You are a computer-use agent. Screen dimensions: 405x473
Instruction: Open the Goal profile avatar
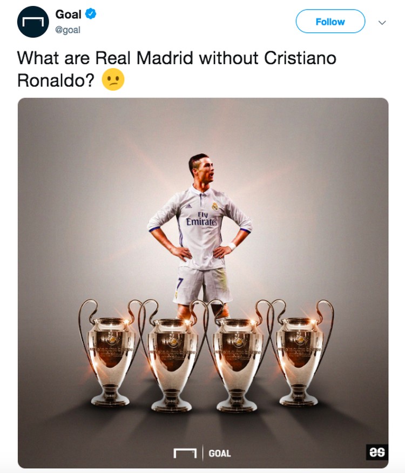(x=33, y=22)
